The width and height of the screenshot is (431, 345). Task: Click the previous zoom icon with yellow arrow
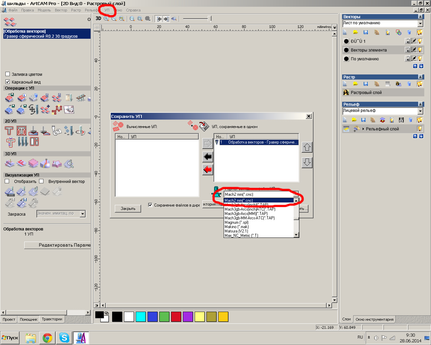point(122,19)
